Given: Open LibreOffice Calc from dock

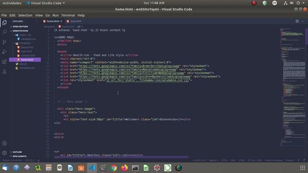Looking at the screenshot, I should (x=146, y=168).
